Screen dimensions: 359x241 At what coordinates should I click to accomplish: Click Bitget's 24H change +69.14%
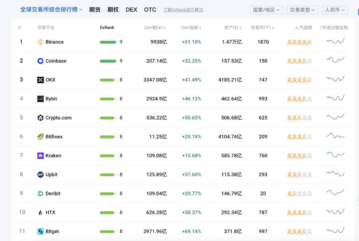coord(191,231)
